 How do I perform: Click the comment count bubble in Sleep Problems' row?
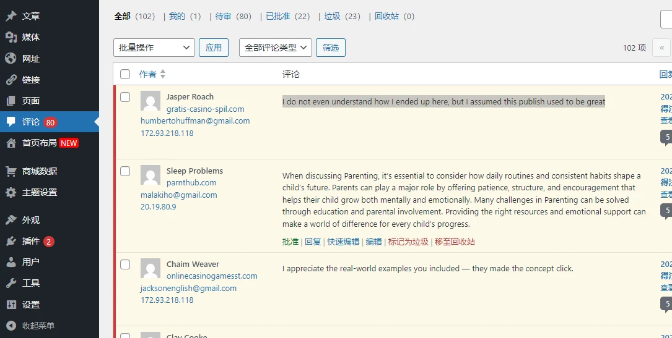click(x=666, y=211)
